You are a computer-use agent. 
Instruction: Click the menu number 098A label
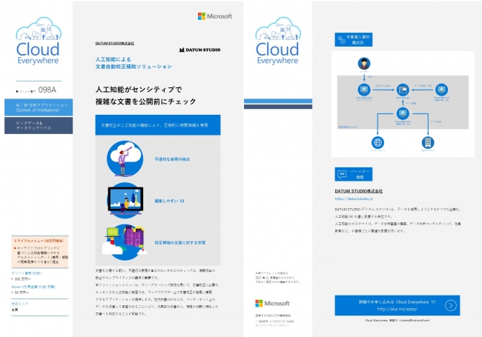click(44, 90)
